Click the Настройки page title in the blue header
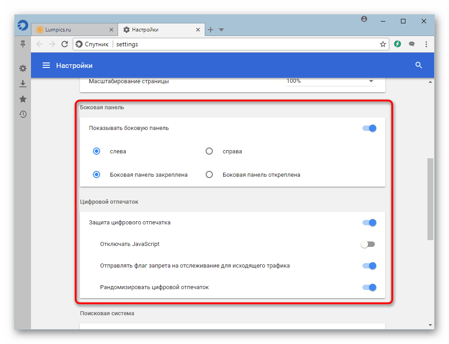The width and height of the screenshot is (449, 344). tap(74, 65)
